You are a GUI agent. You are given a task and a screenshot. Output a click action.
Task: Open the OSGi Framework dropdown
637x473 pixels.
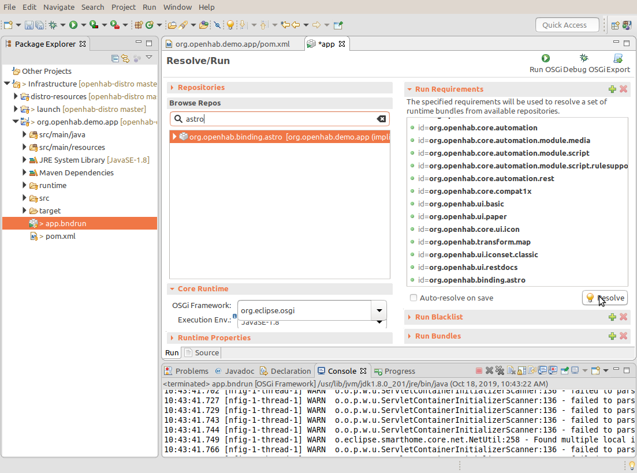coord(379,310)
